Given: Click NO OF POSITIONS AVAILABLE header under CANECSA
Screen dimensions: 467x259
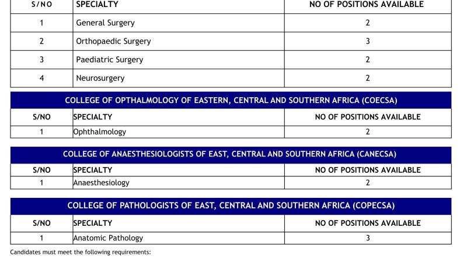Looking at the screenshot, I should tap(368, 170).
